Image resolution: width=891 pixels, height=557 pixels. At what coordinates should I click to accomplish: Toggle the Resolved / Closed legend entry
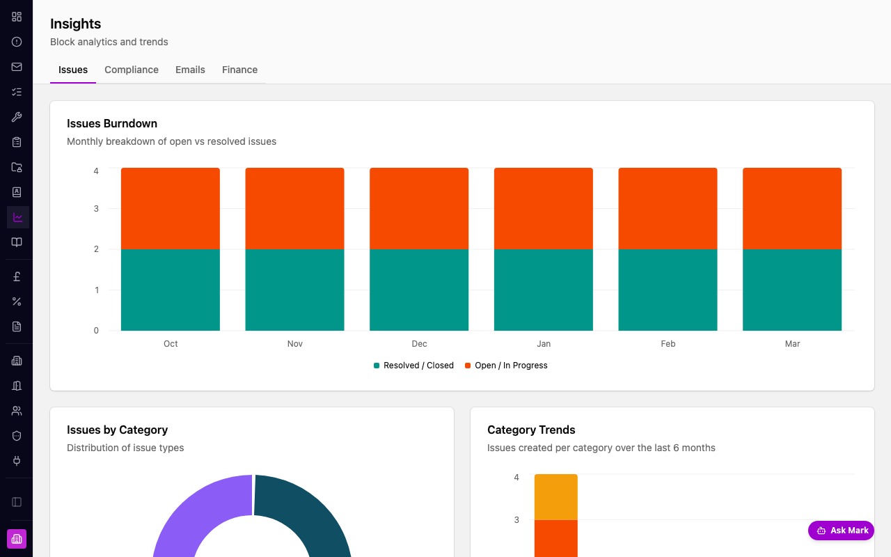click(x=413, y=366)
